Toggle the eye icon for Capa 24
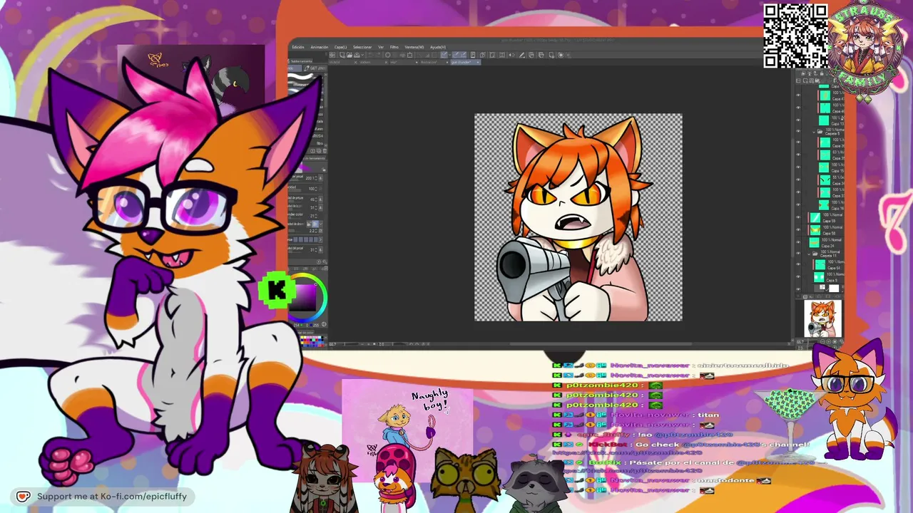Image resolution: width=913 pixels, height=513 pixels. (798, 243)
